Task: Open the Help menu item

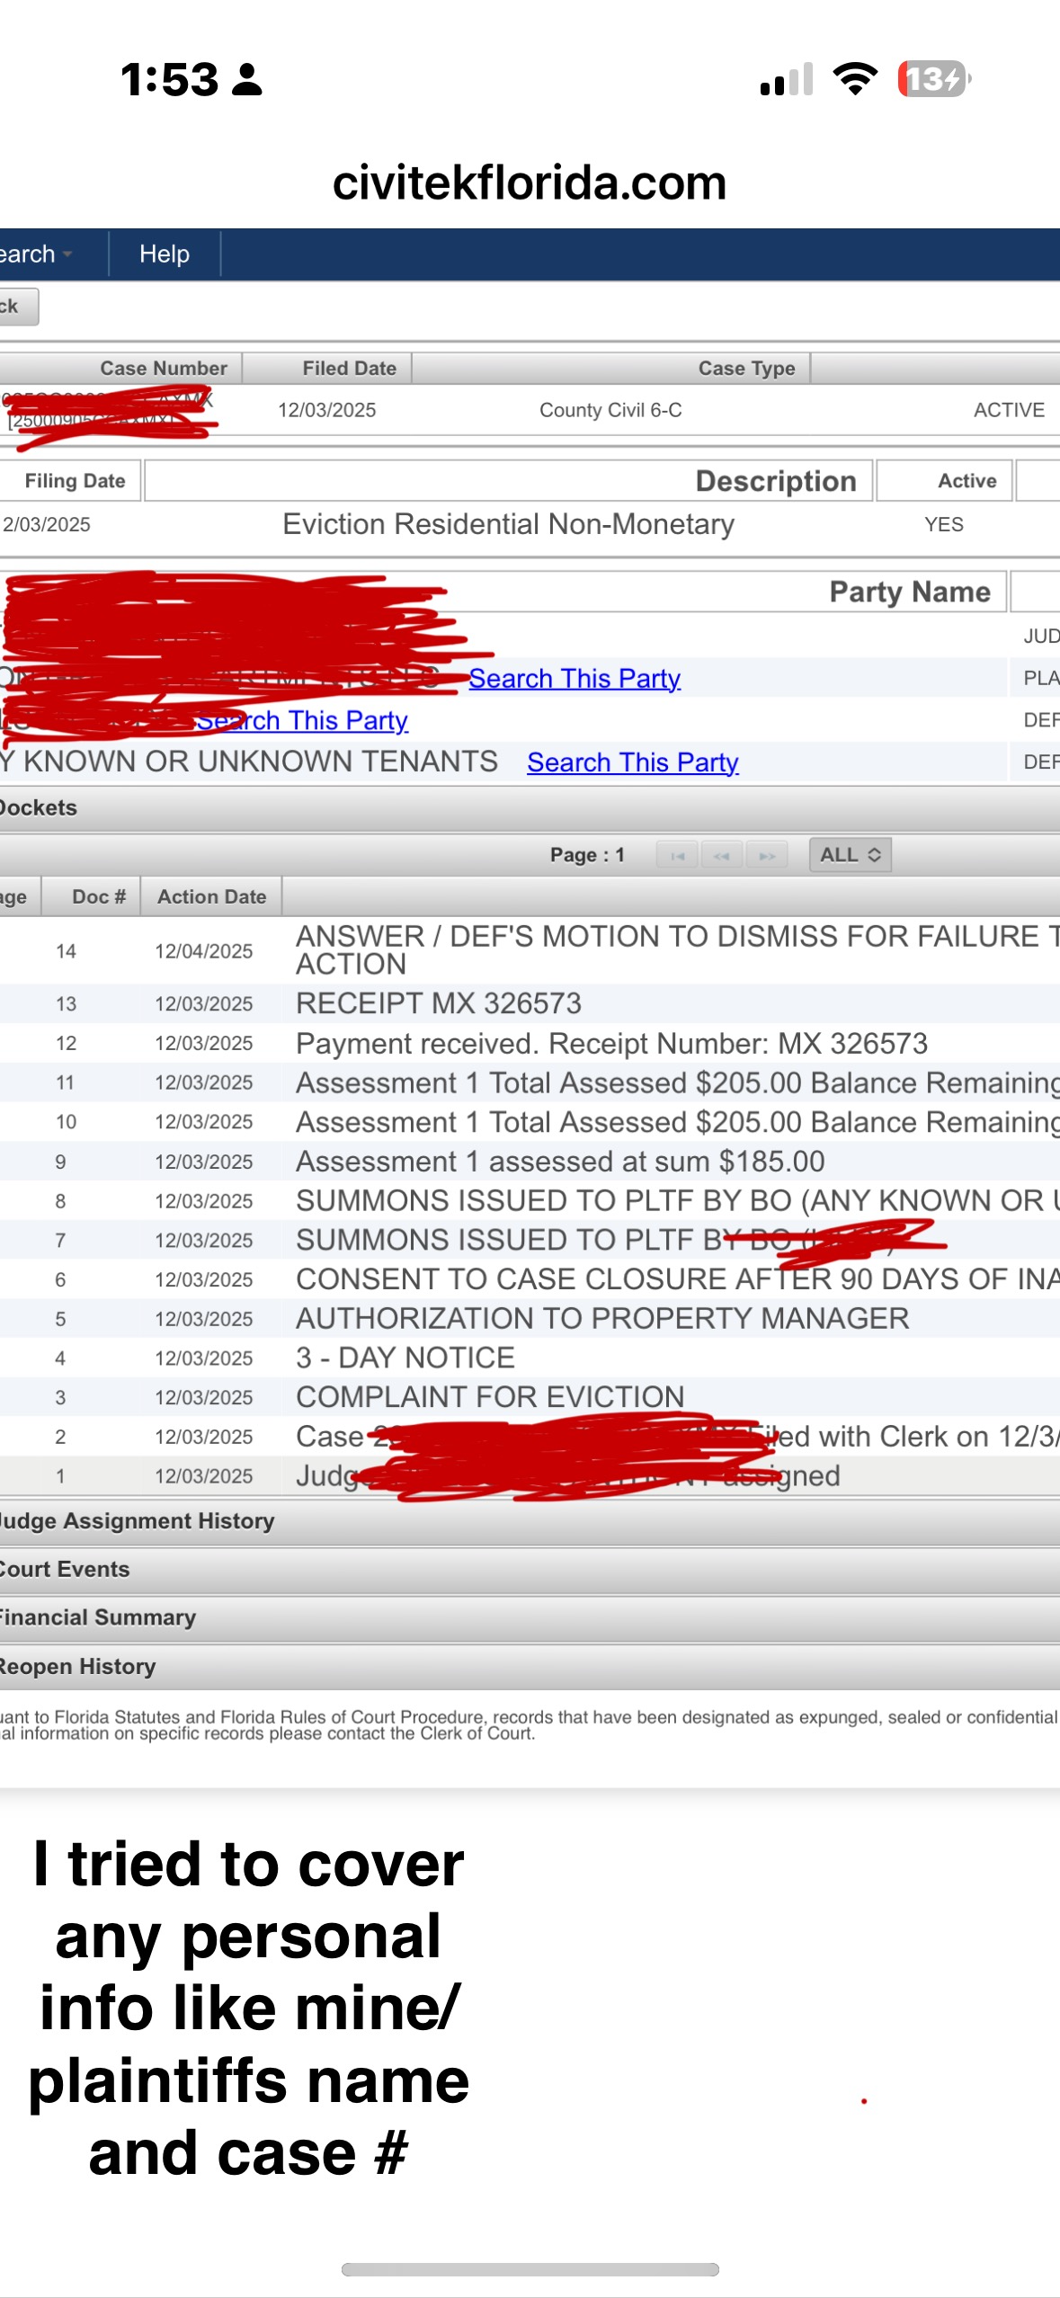Action: pyautogui.click(x=164, y=254)
